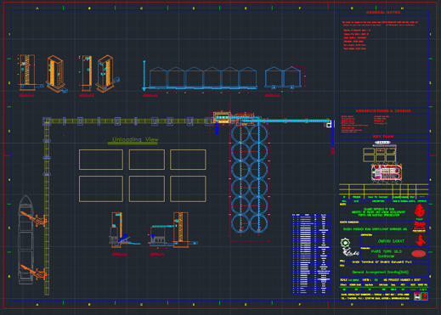
Task: Click the ABBREVIATIONS & LEGEND heading
Action: tap(383, 110)
